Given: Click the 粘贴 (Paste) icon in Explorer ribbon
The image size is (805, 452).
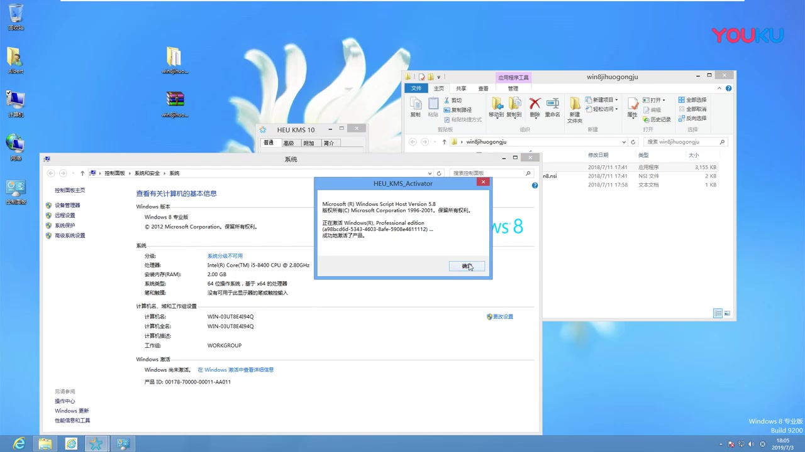Looking at the screenshot, I should click(x=433, y=107).
